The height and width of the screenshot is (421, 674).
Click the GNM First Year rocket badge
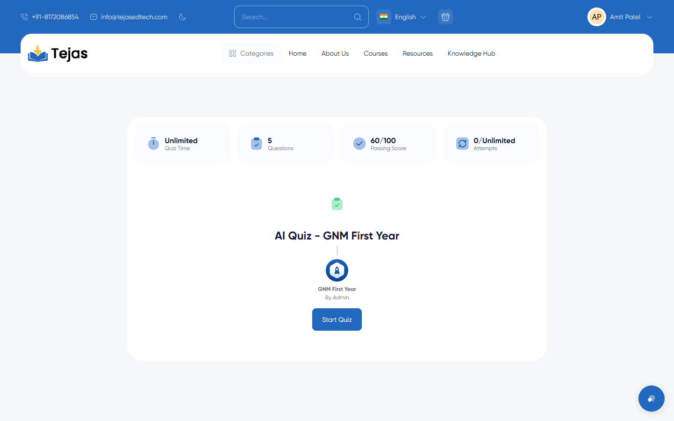pyautogui.click(x=337, y=270)
